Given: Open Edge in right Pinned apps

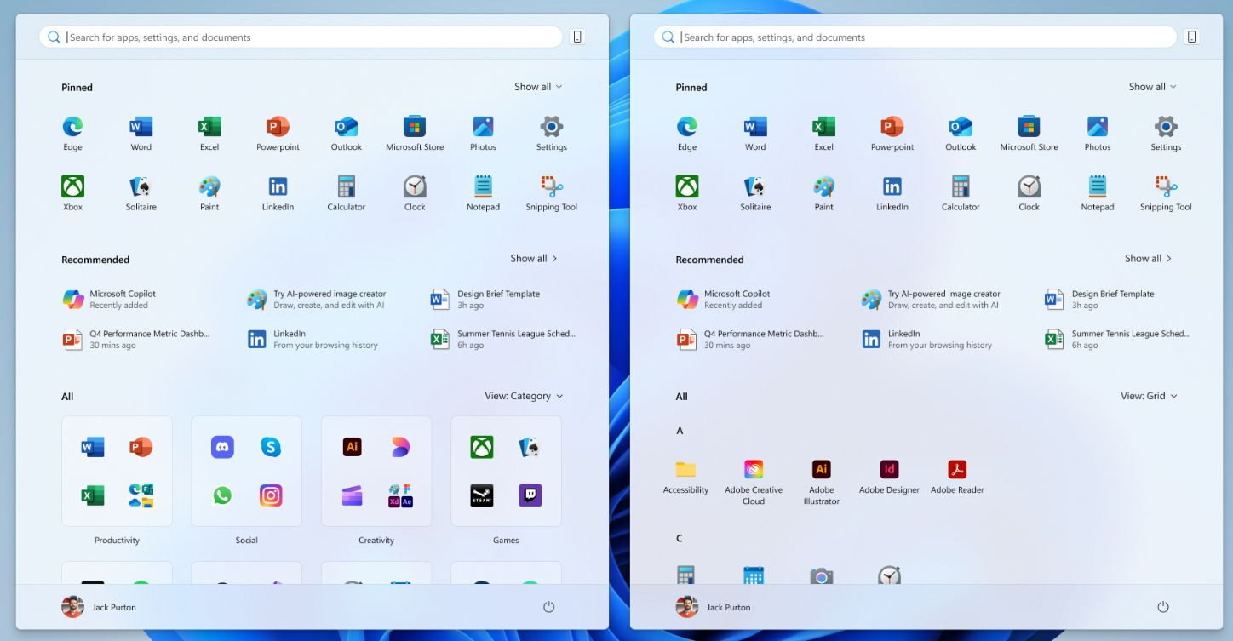Looking at the screenshot, I should [x=687, y=133].
